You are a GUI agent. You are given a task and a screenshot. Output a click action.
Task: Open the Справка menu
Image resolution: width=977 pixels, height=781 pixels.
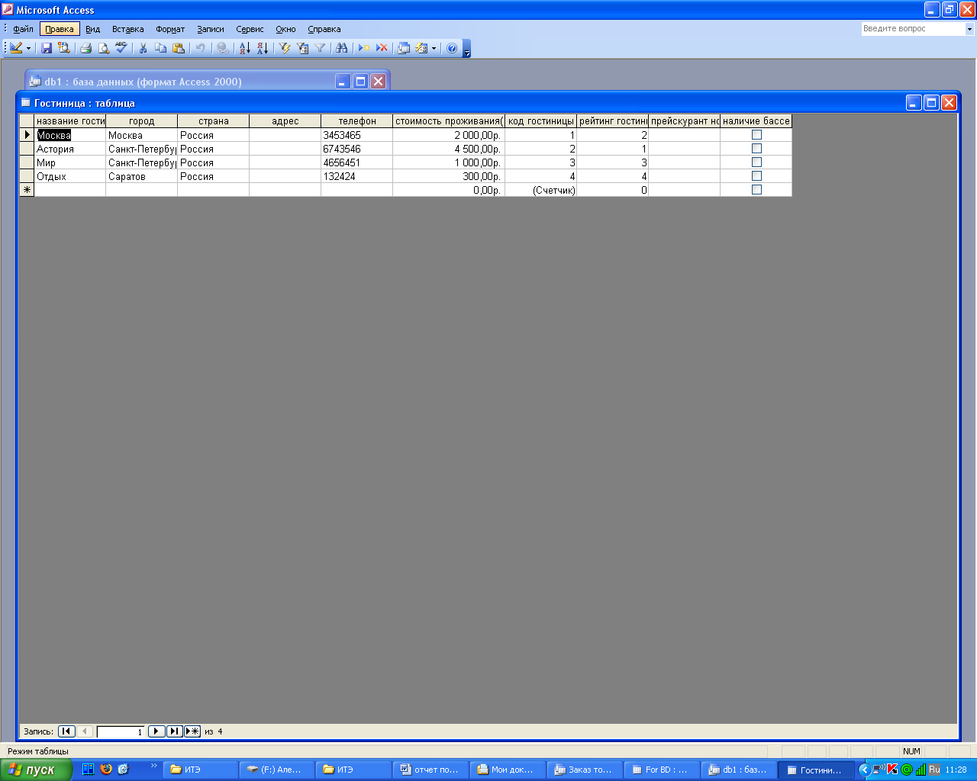pyautogui.click(x=324, y=29)
